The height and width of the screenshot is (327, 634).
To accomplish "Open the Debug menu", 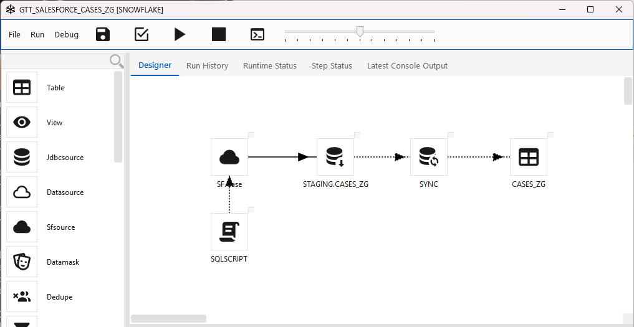I will click(x=66, y=35).
